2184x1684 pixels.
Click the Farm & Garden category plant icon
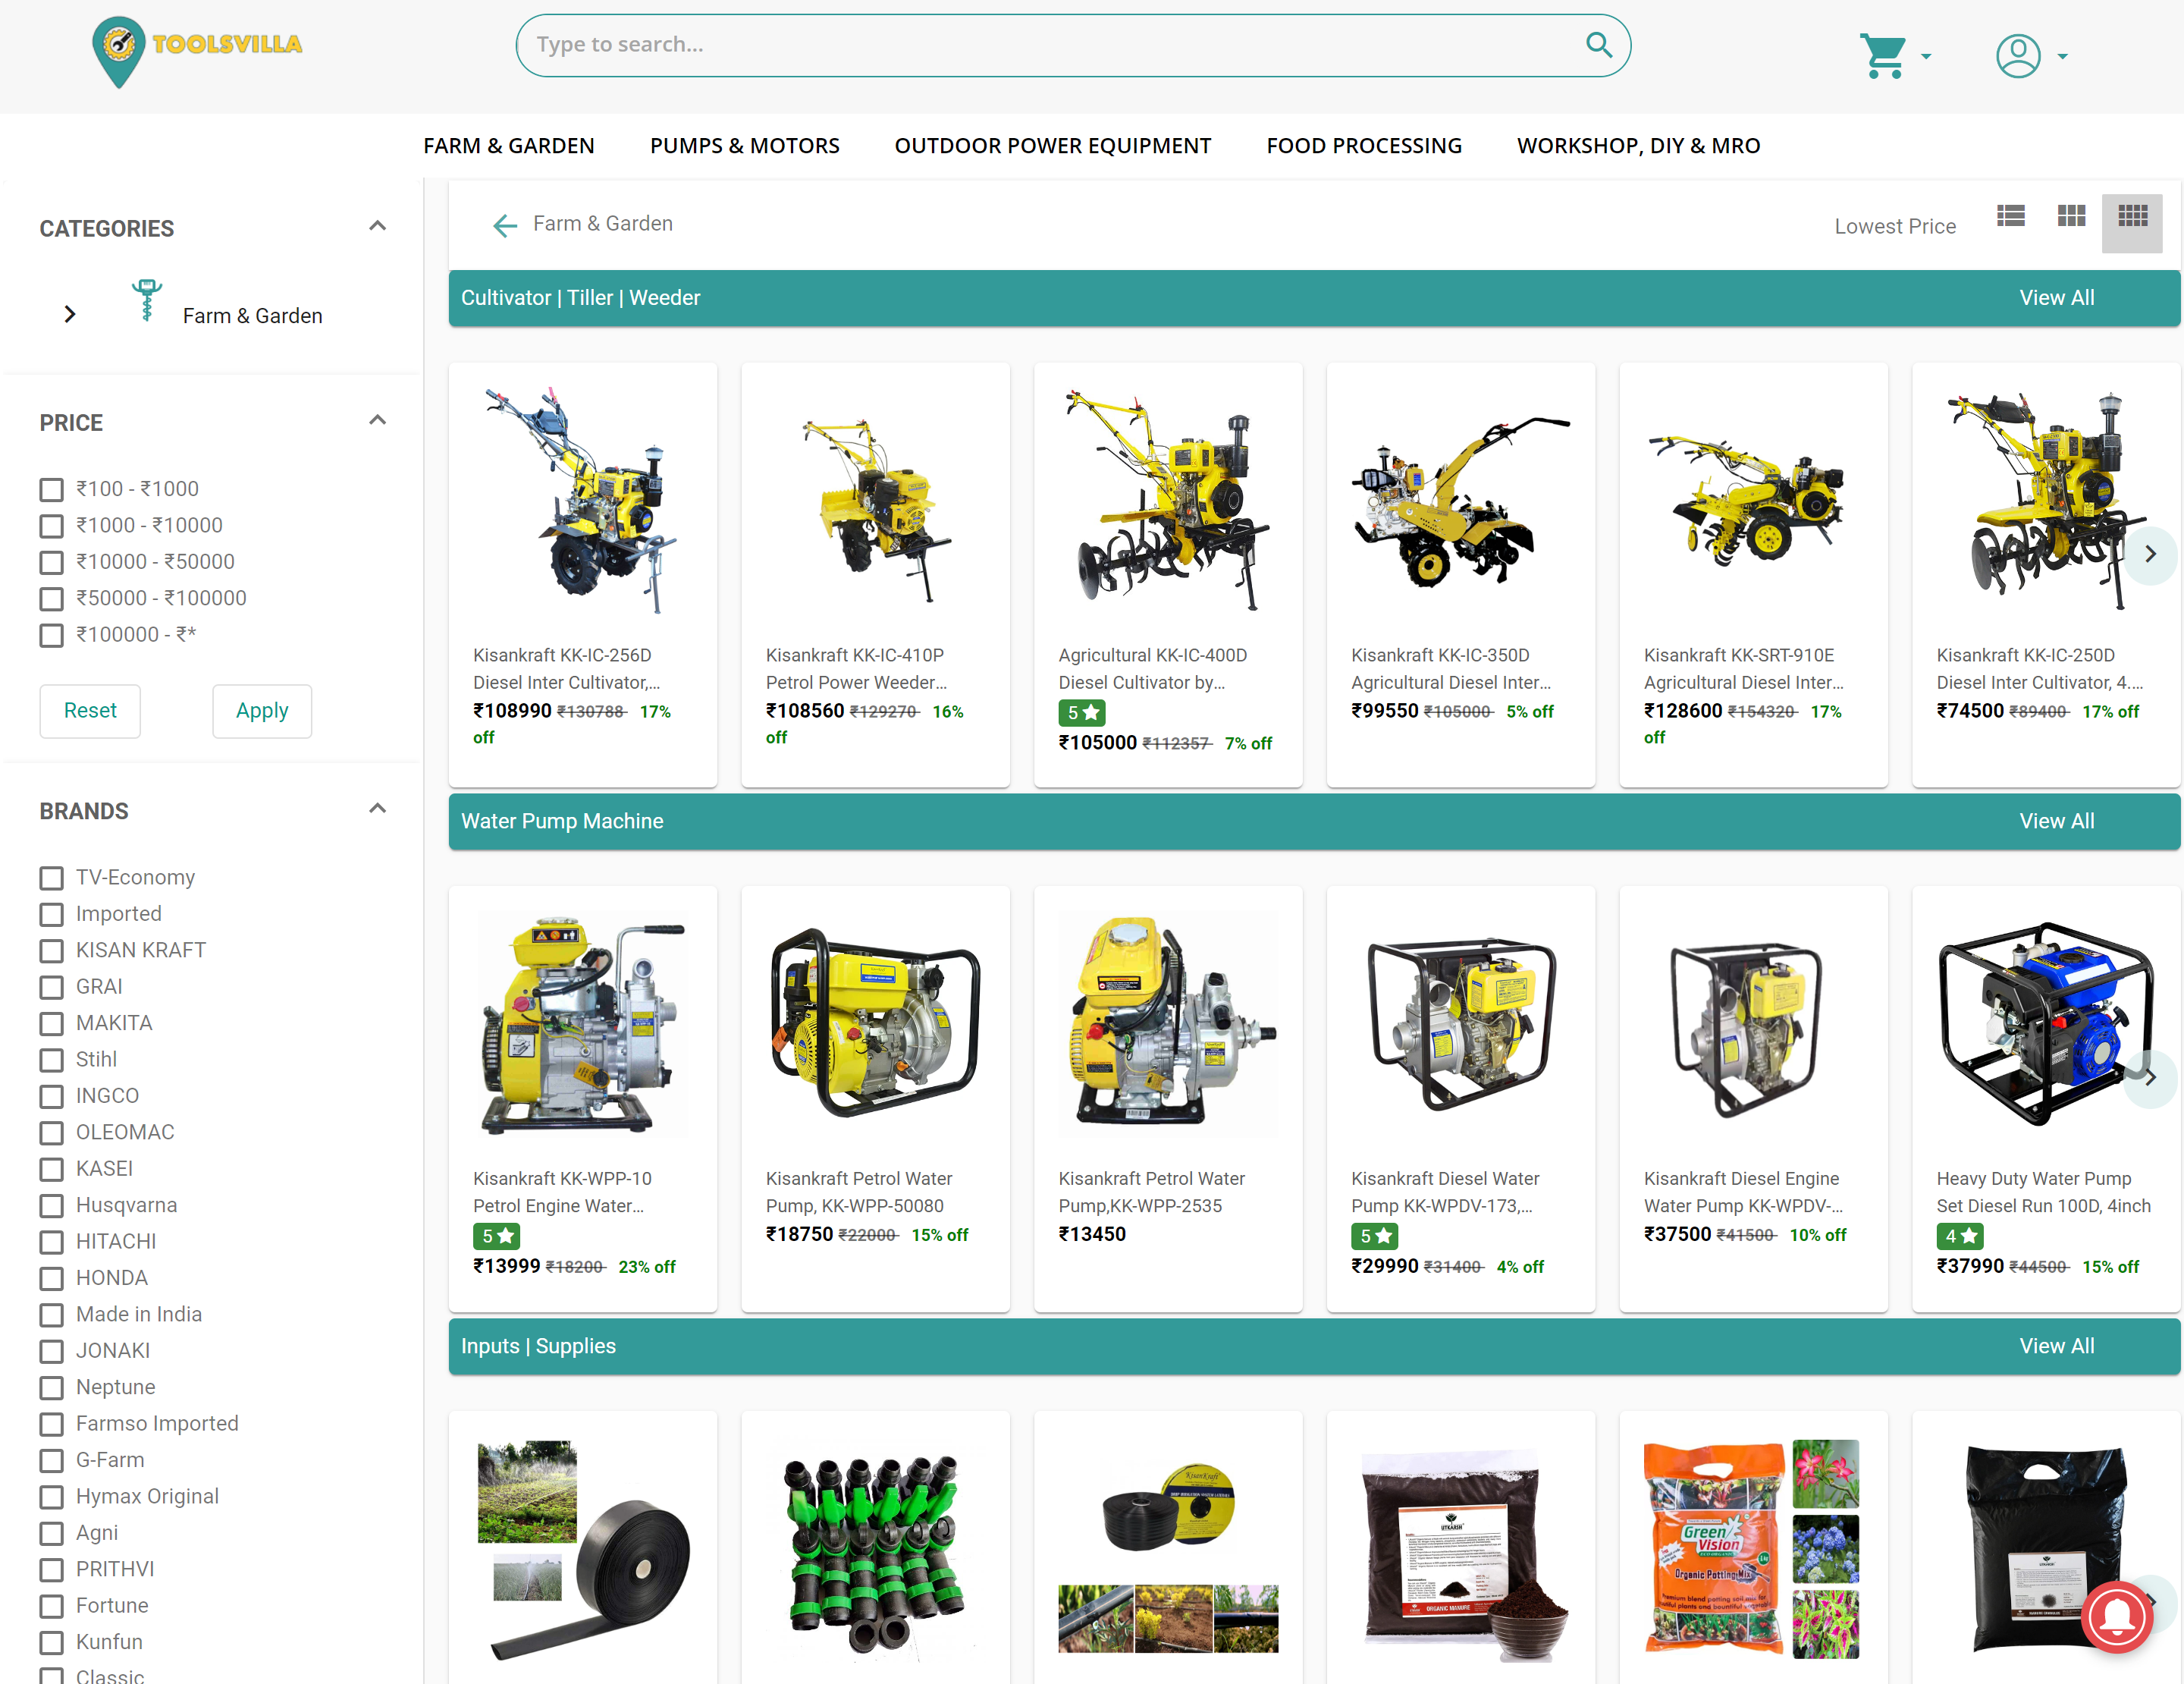click(147, 300)
